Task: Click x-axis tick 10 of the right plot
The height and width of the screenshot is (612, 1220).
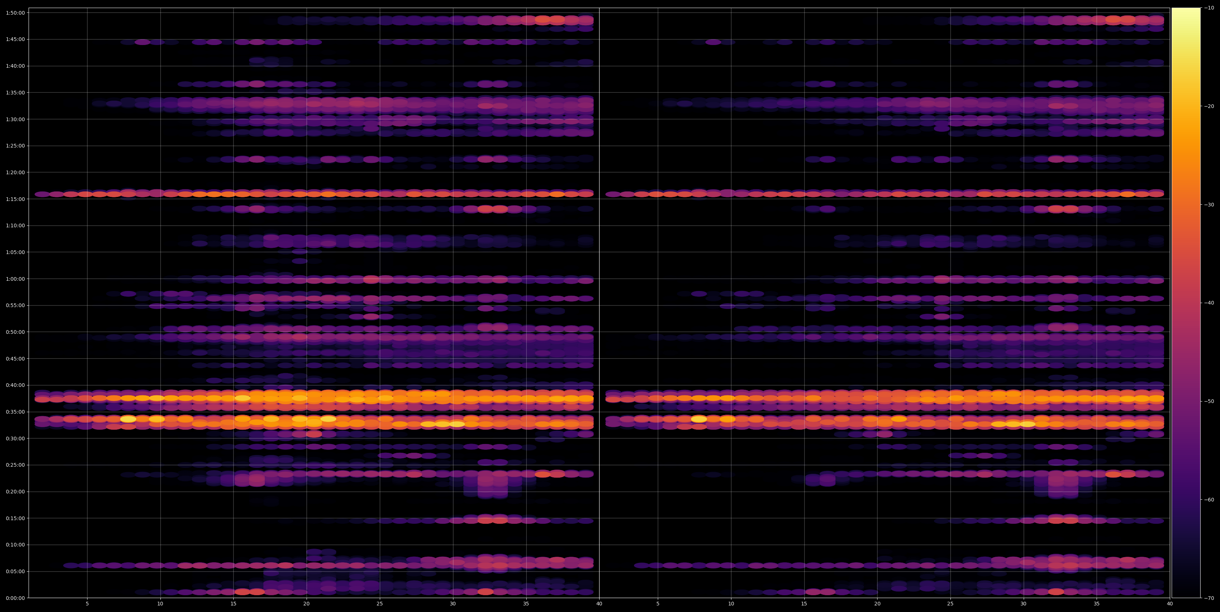Action: (x=731, y=604)
